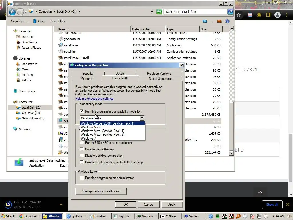Open the browser profile avatar icon
The image size is (293, 220).
tap(278, 15)
